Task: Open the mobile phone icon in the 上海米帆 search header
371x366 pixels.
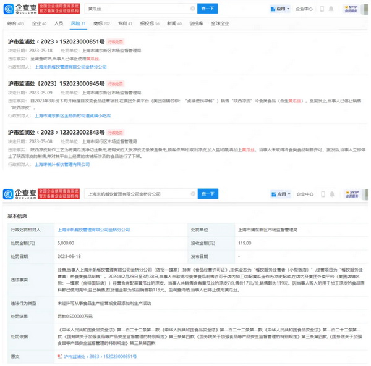Action: pos(323,194)
